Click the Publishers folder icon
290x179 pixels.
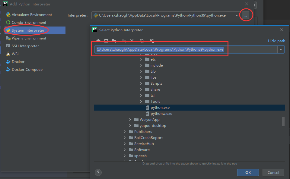click(131, 131)
